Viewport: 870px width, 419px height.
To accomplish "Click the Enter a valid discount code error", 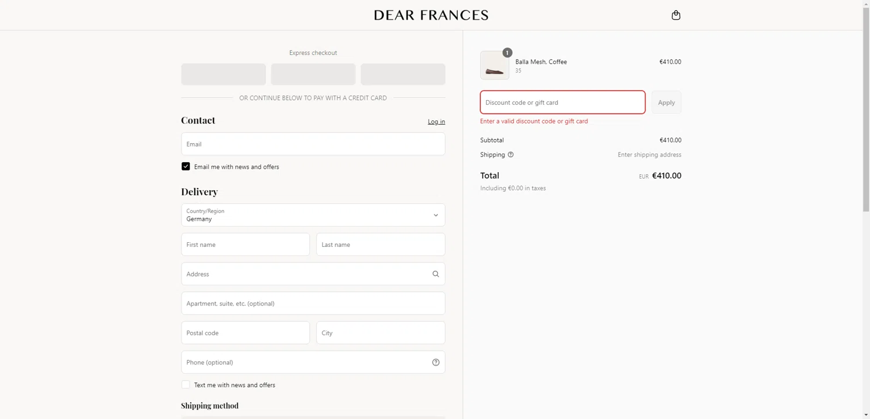I will [534, 121].
